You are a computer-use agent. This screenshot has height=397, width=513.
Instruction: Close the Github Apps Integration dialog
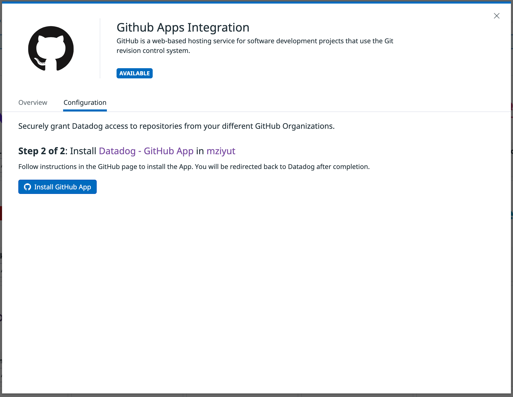(x=496, y=16)
